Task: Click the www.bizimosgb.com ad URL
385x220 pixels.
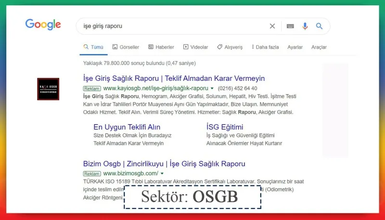Action: (130, 173)
